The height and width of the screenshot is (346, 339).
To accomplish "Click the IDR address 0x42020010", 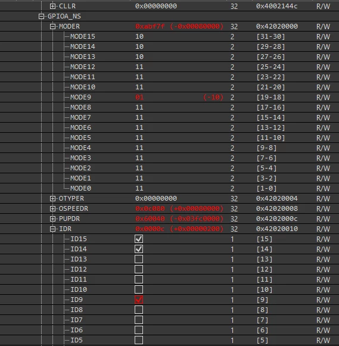I will click(277, 229).
